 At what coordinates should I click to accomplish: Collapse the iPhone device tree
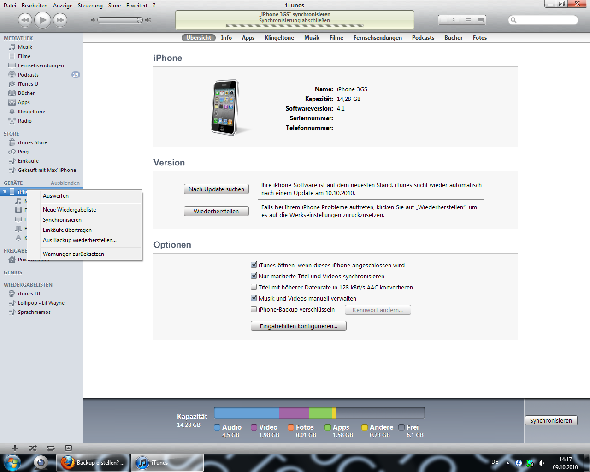pyautogui.click(x=5, y=192)
